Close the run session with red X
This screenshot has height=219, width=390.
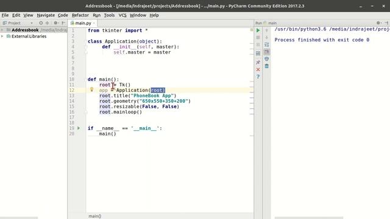[258, 69]
